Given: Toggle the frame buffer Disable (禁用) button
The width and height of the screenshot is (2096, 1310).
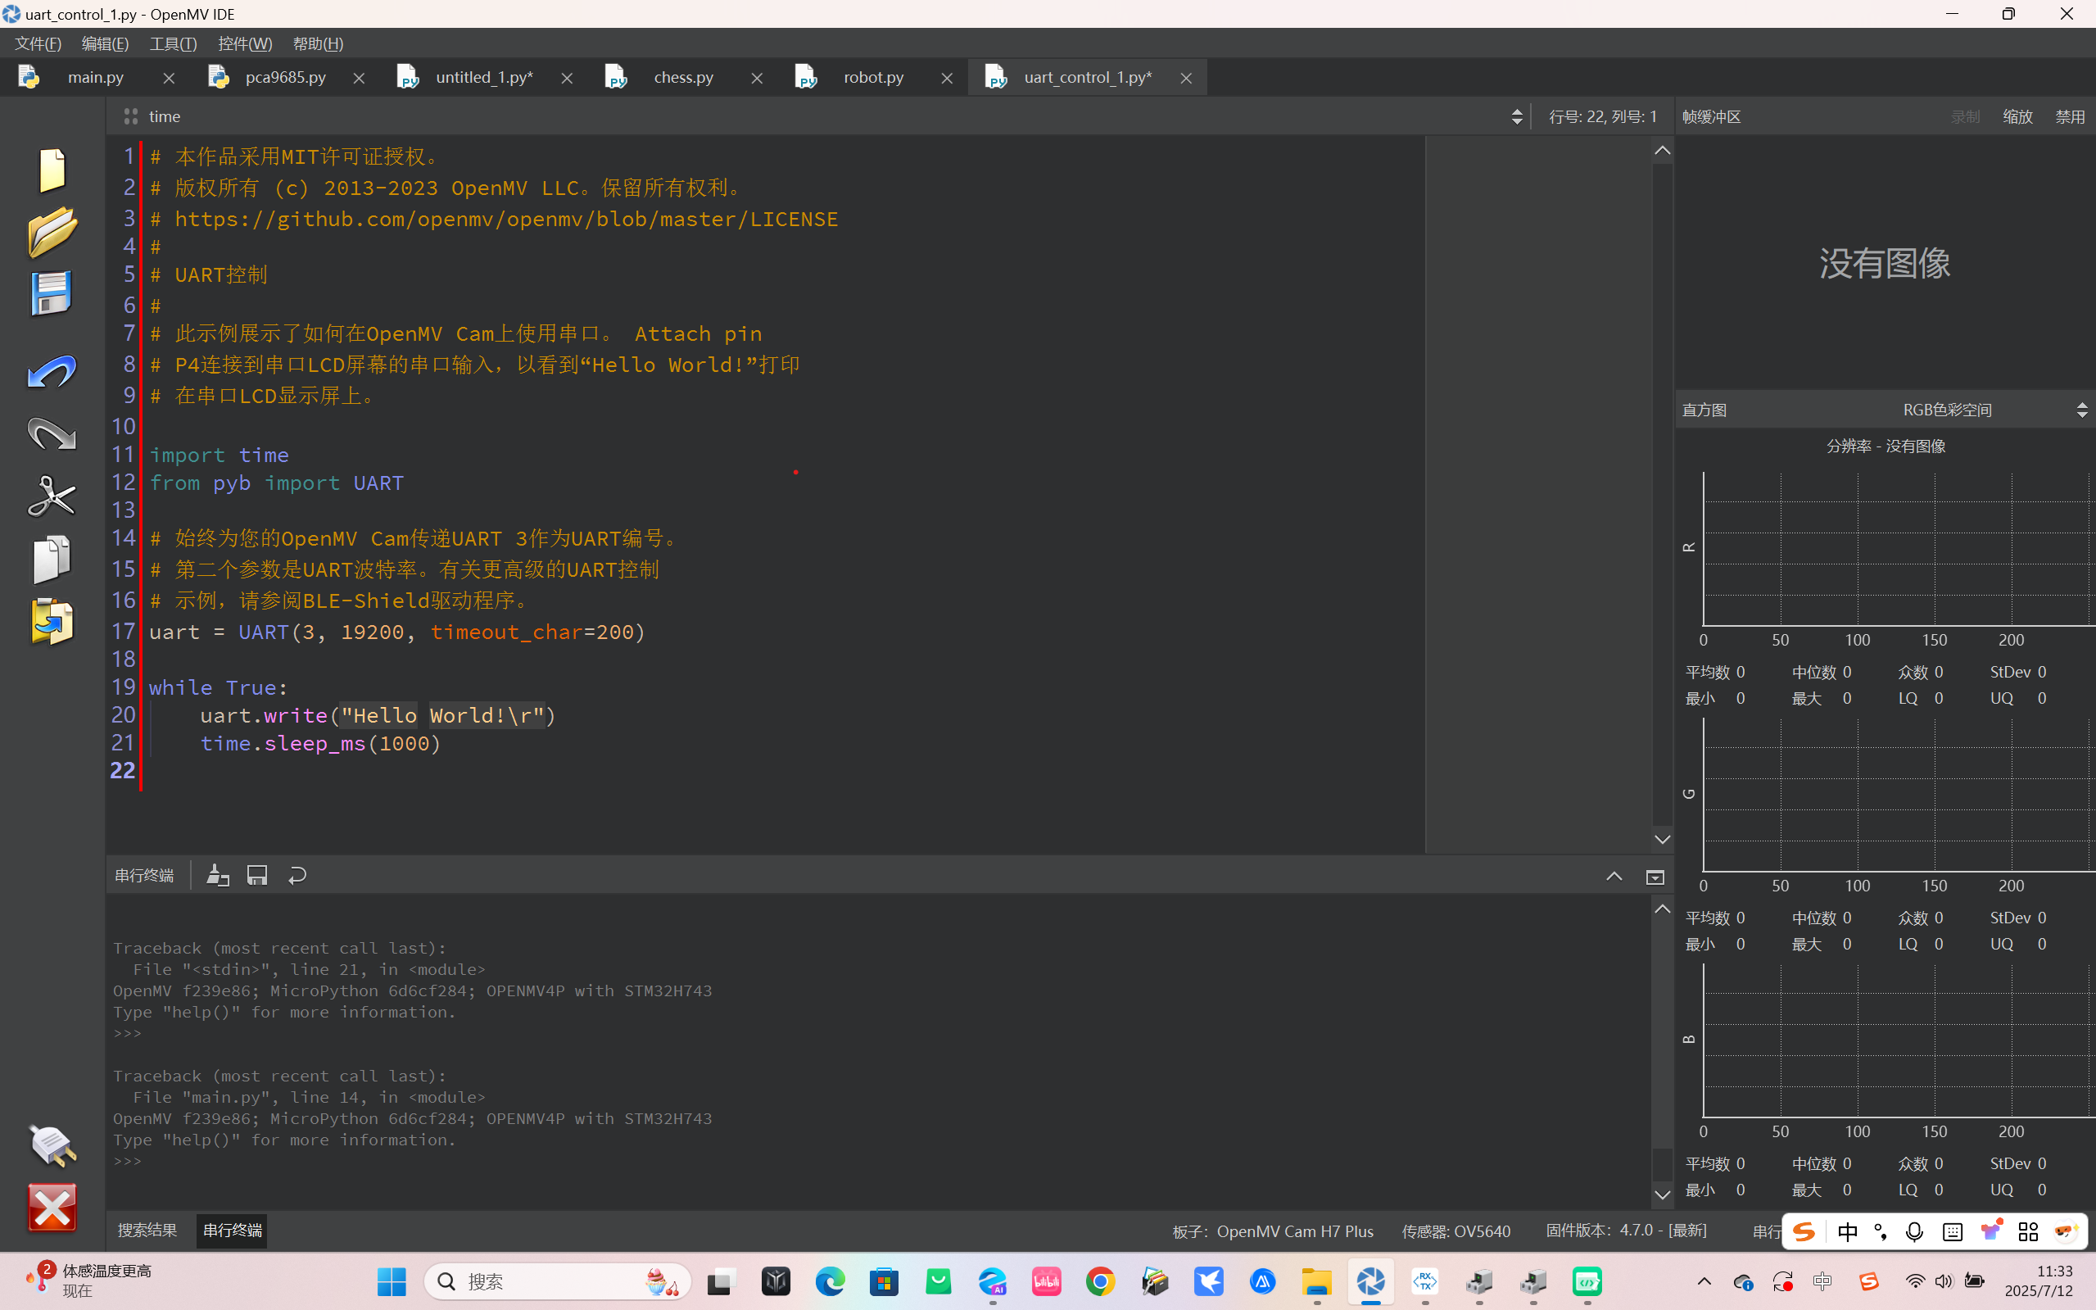Looking at the screenshot, I should 2069,117.
